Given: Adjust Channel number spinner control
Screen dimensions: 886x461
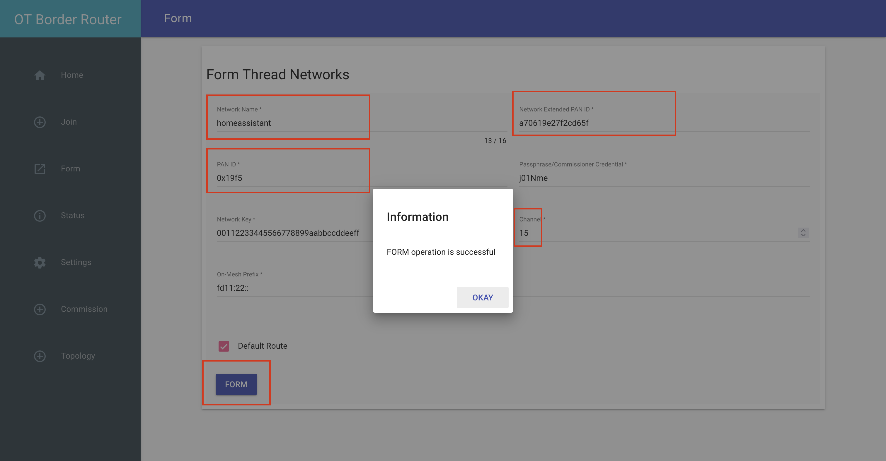Looking at the screenshot, I should coord(803,233).
